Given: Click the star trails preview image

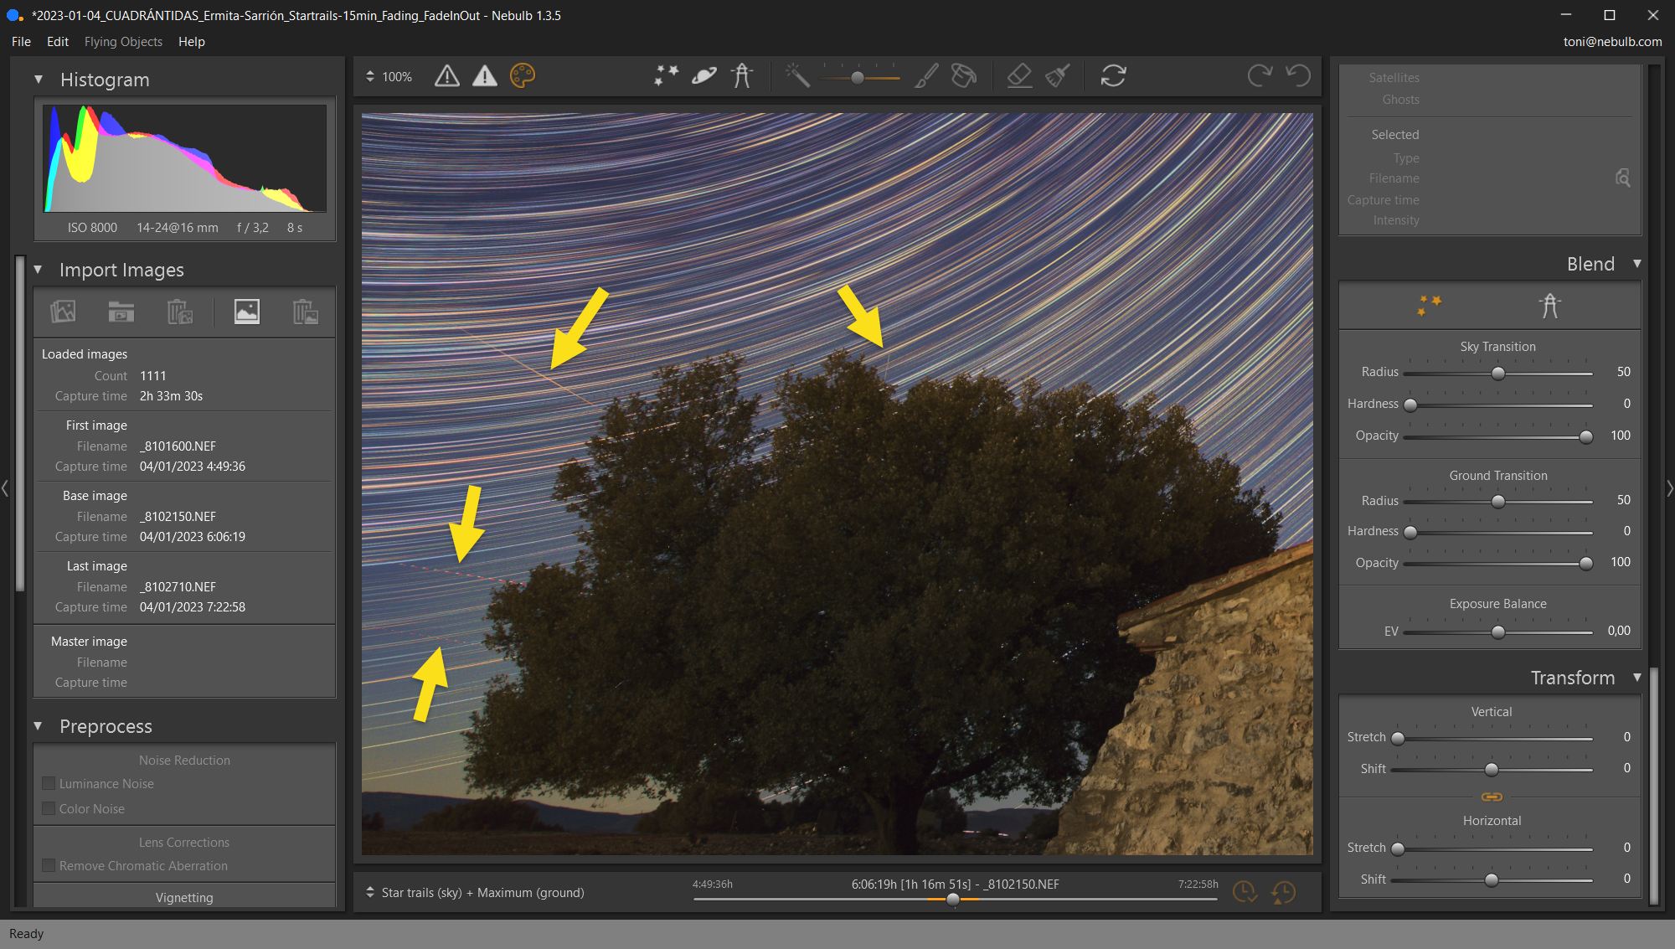Looking at the screenshot, I should (837, 484).
